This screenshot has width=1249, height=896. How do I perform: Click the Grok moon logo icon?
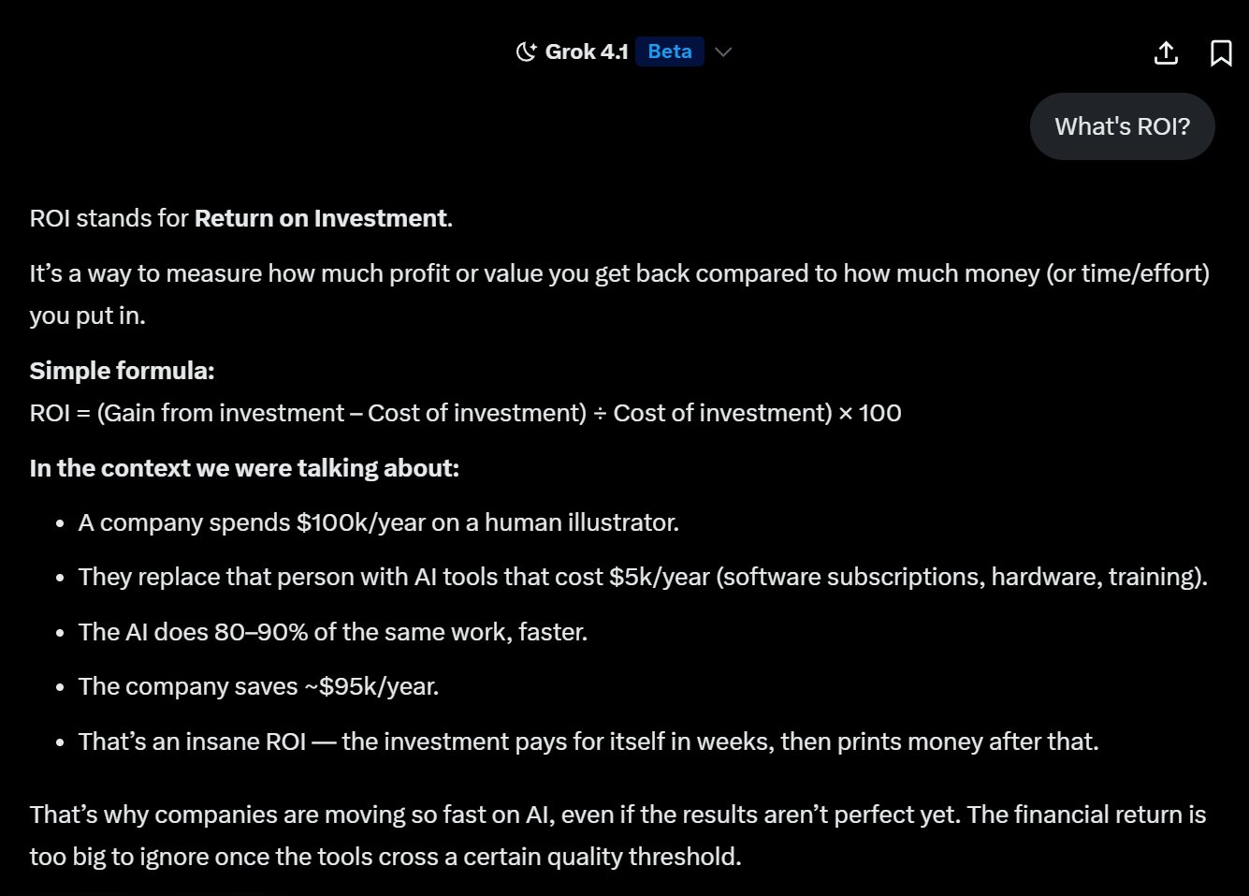coord(526,51)
